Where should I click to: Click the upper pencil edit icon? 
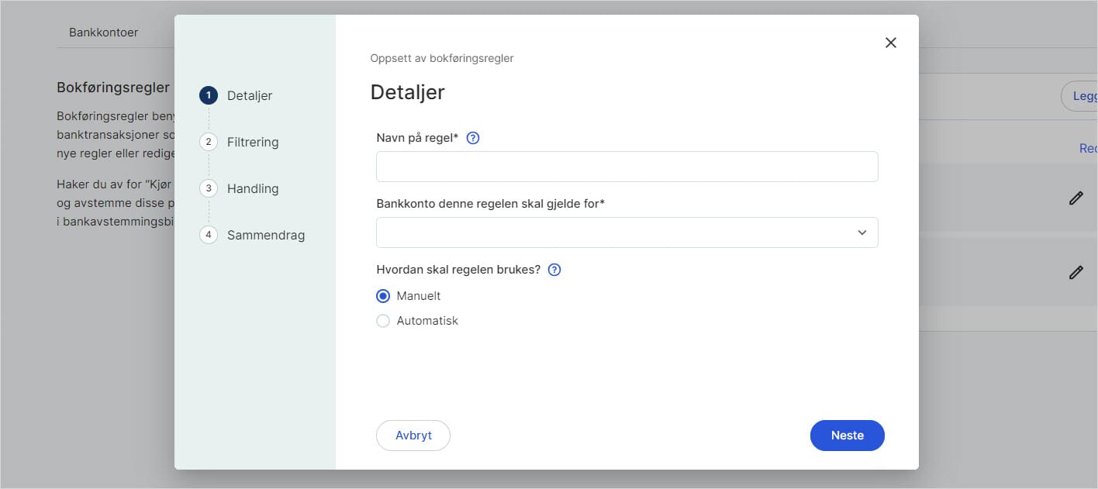[x=1076, y=198]
